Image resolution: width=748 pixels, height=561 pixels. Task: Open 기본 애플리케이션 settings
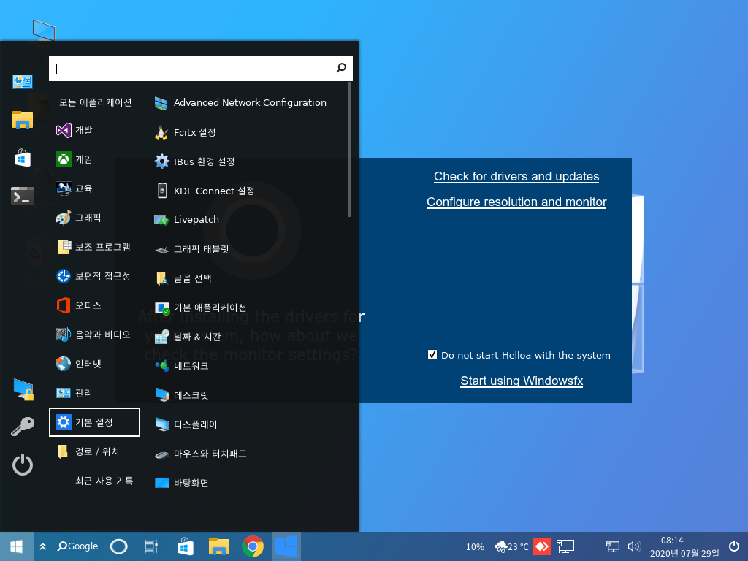click(x=201, y=308)
